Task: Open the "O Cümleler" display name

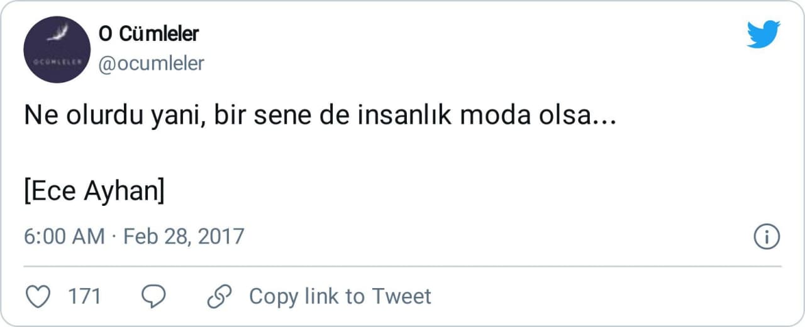Action: coord(148,34)
